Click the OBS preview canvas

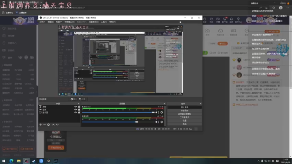coord(120,60)
